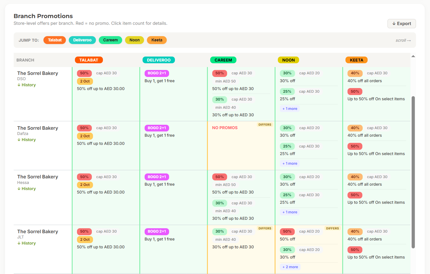430x274 pixels.
Task: Click the "2 Oct" badge in Hessa's Talabat cell
Action: (85, 185)
